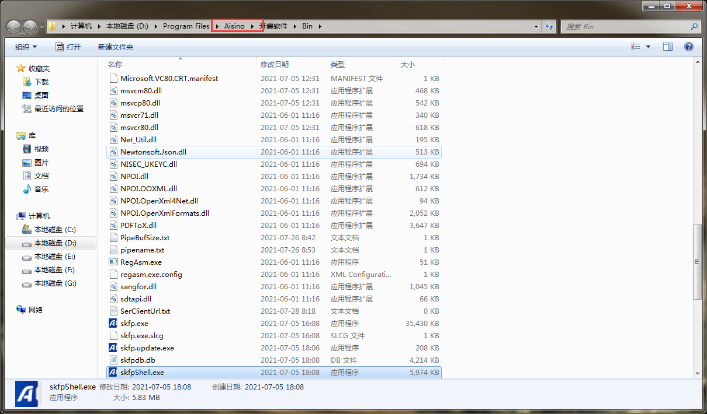Click the Desktop (桌面) icon in sidebar
707x414 pixels.
[27, 95]
